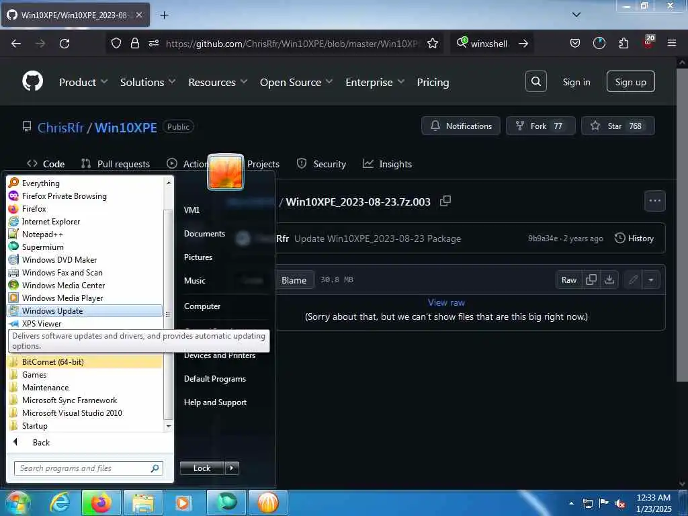
Task: Open the file History link
Action: point(634,239)
